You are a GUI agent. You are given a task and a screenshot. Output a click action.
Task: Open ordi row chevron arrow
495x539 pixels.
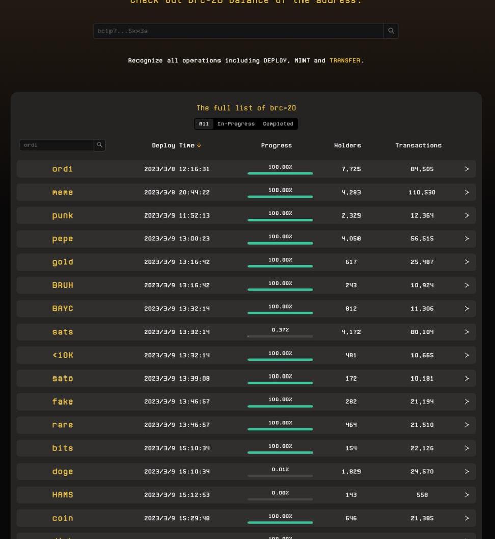click(466, 169)
